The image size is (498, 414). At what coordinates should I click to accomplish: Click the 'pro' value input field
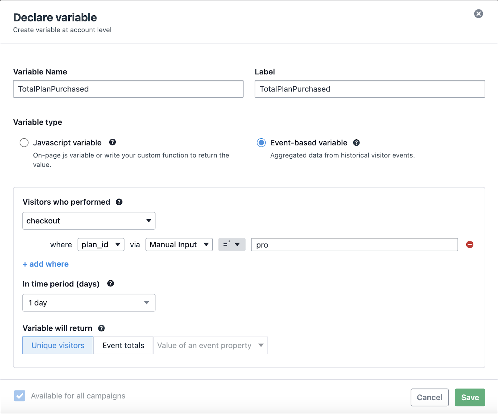pyautogui.click(x=355, y=244)
